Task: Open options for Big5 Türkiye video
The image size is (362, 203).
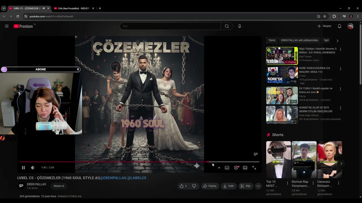Action: [341, 49]
